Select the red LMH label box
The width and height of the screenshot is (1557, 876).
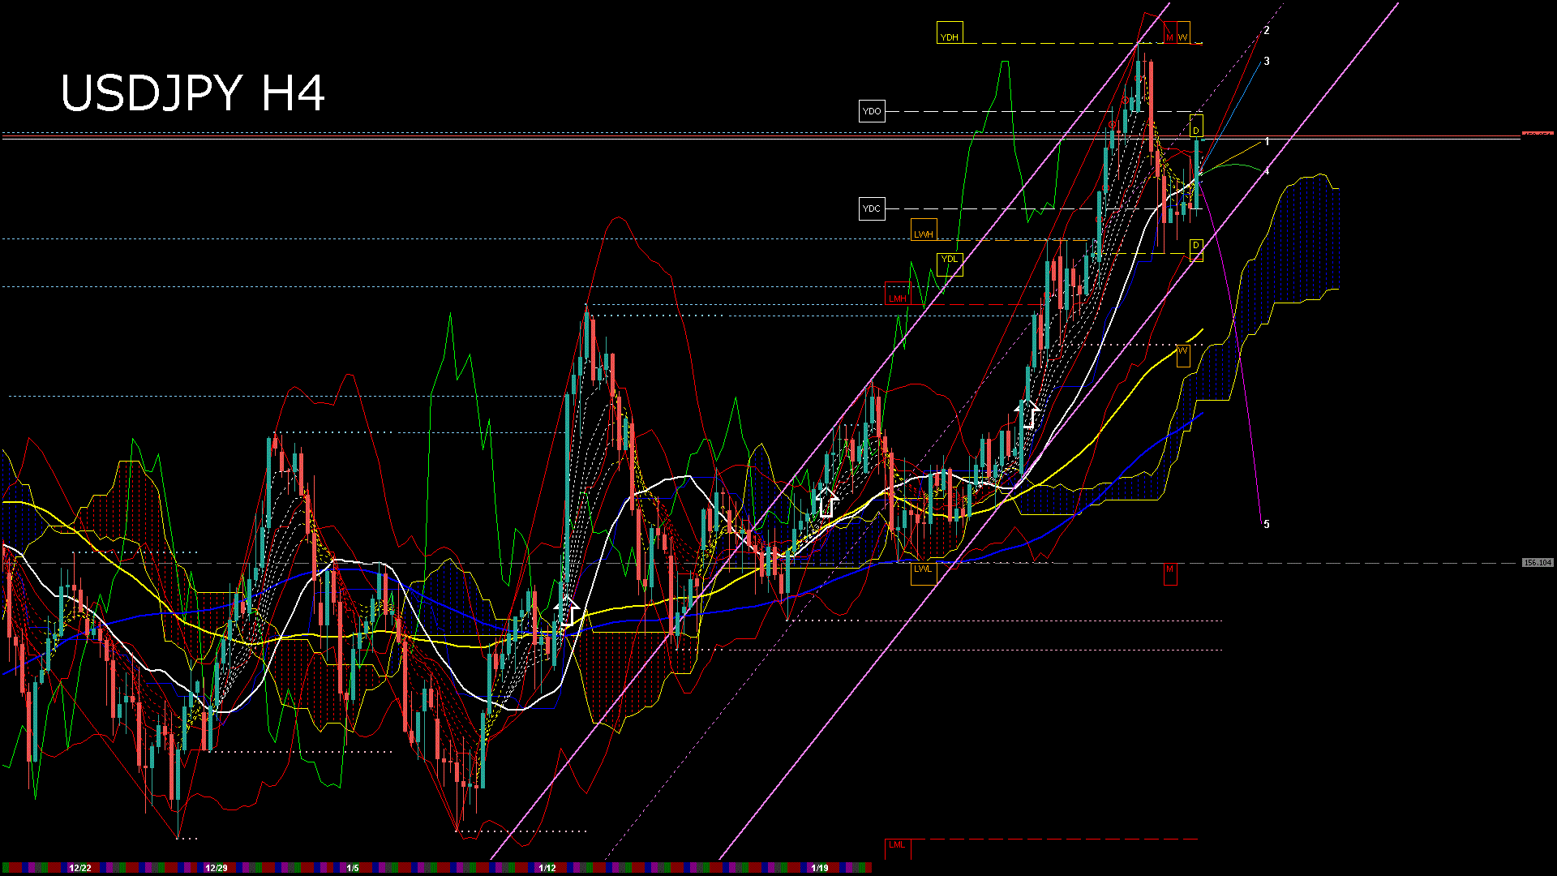click(897, 294)
